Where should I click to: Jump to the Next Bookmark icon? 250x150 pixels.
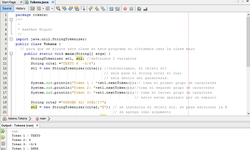pyautogui.click(x=97, y=8)
